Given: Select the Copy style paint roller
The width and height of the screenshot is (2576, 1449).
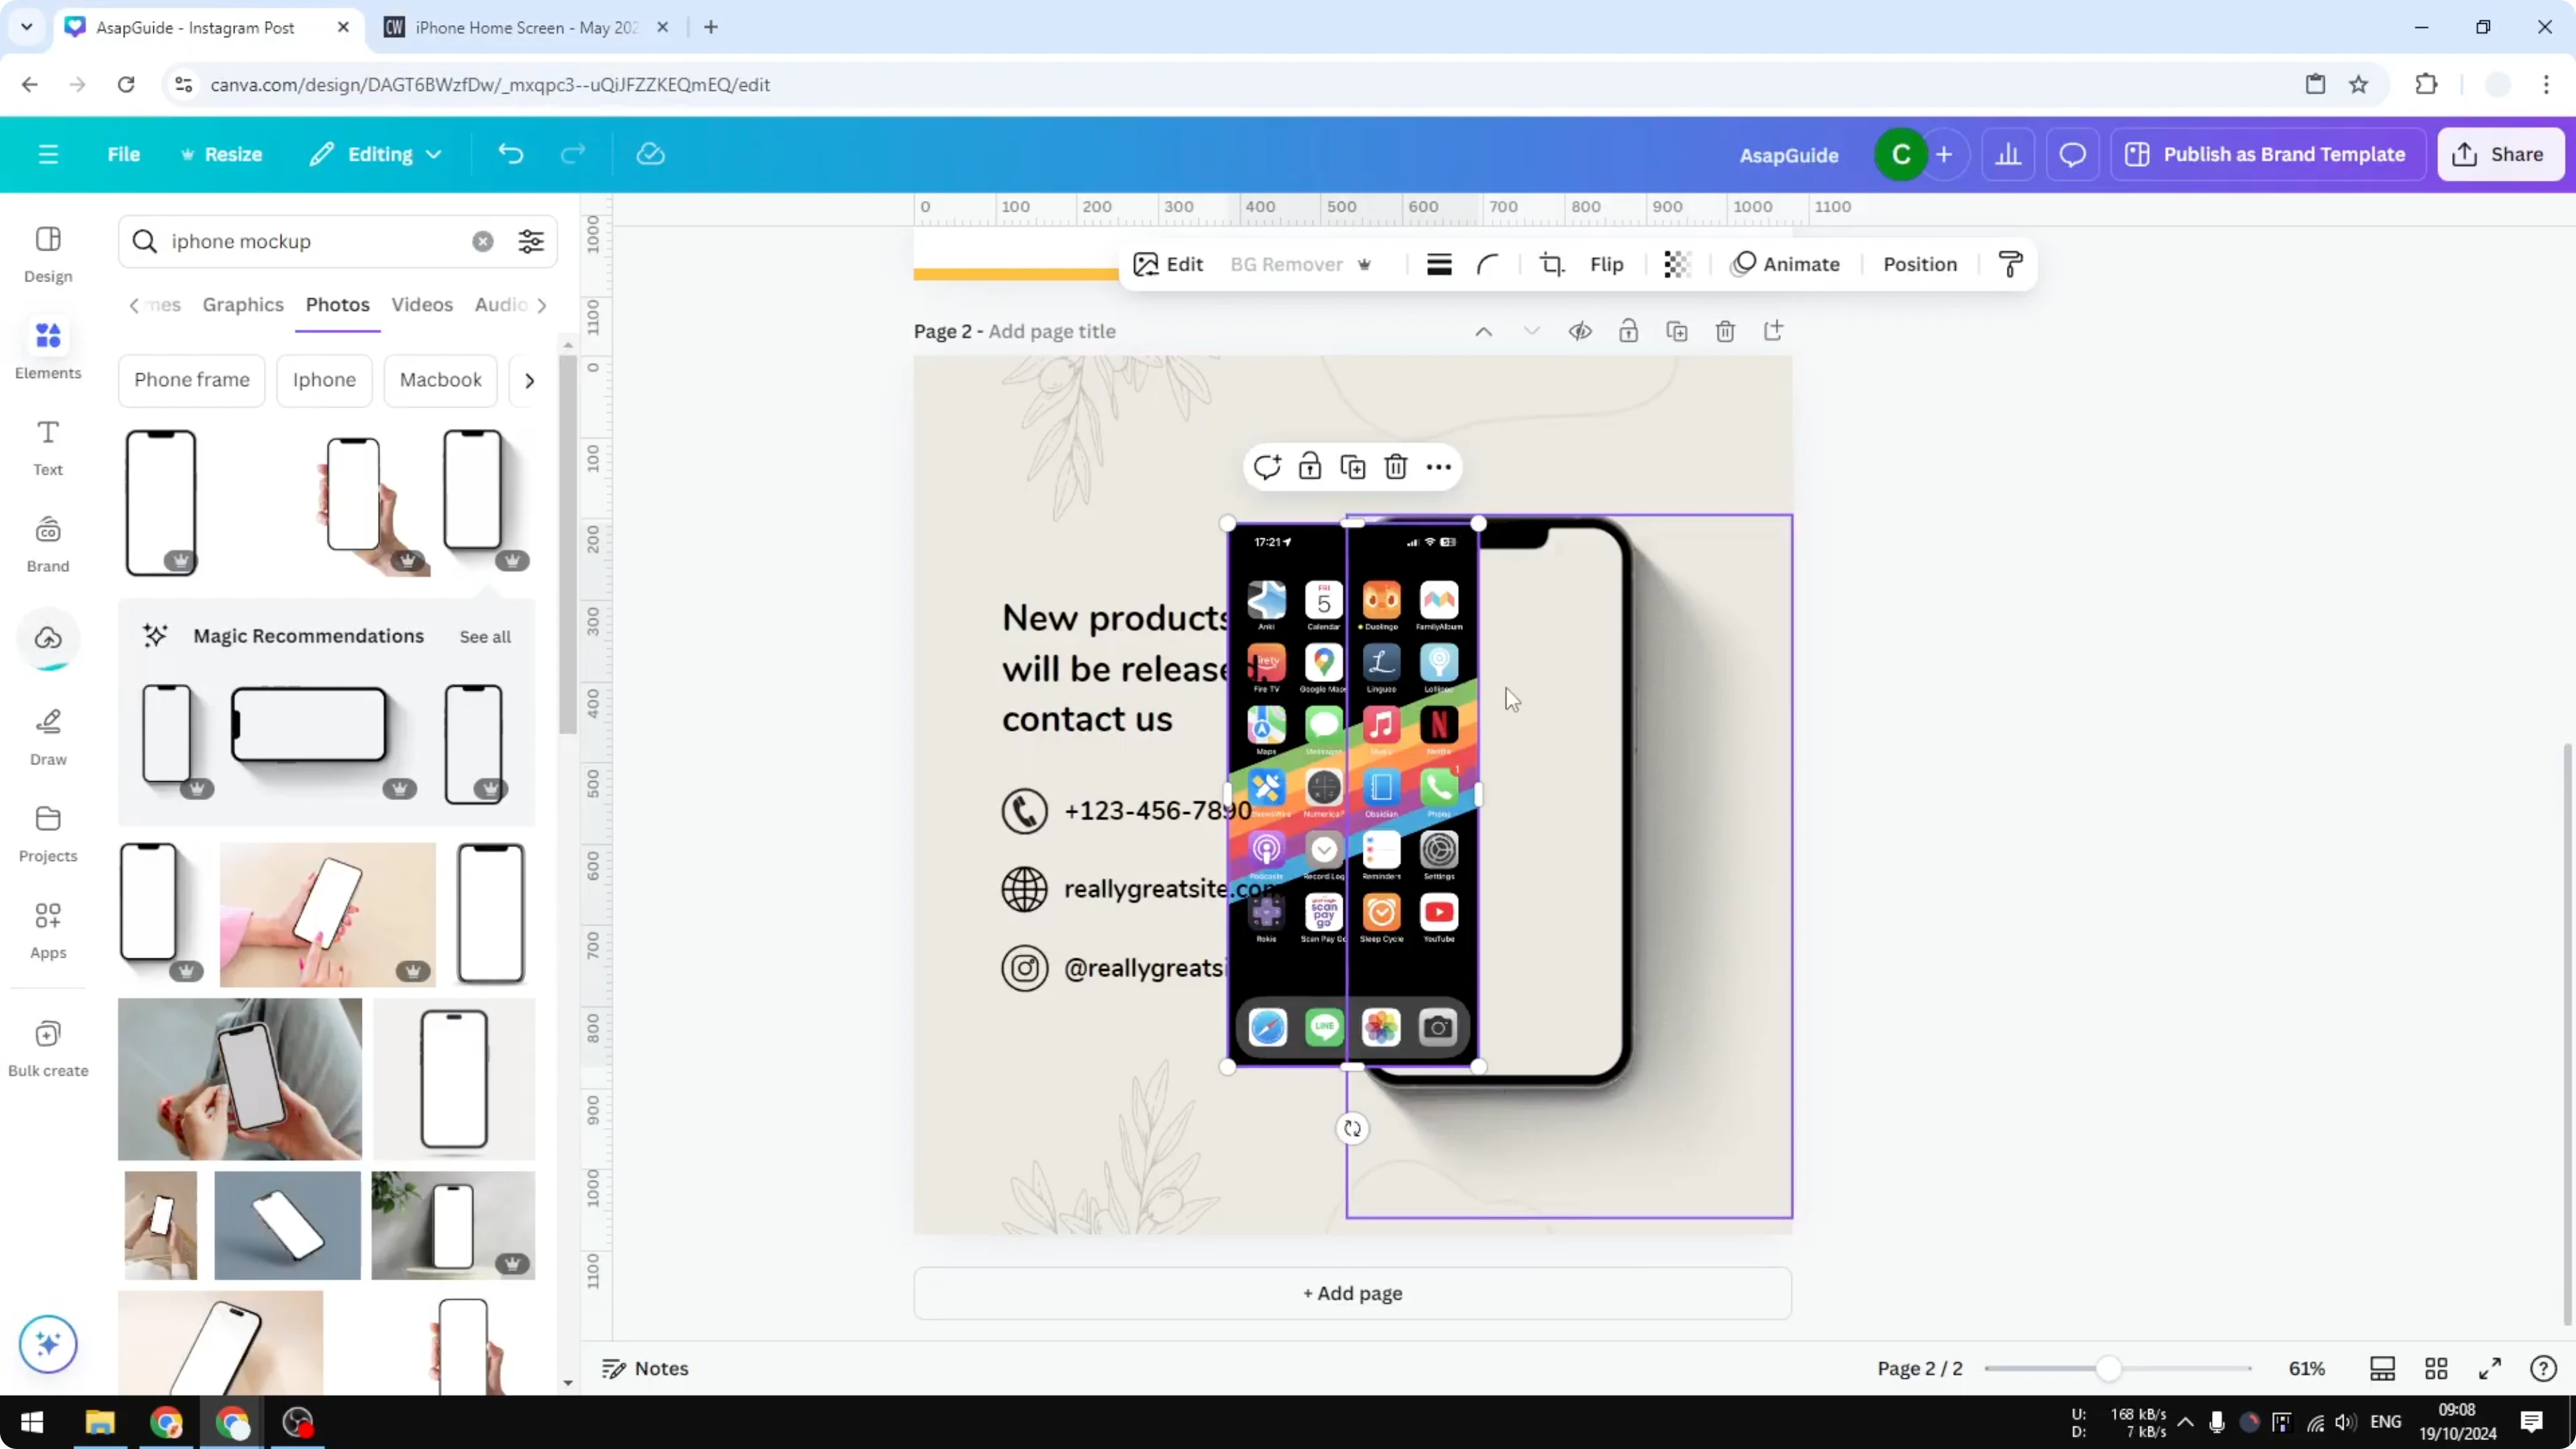Looking at the screenshot, I should pos(2011,264).
